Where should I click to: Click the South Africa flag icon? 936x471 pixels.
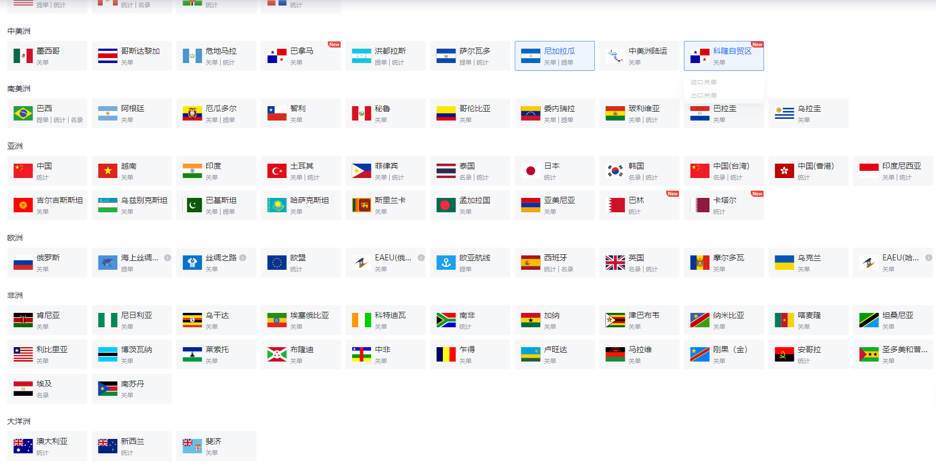(x=446, y=320)
